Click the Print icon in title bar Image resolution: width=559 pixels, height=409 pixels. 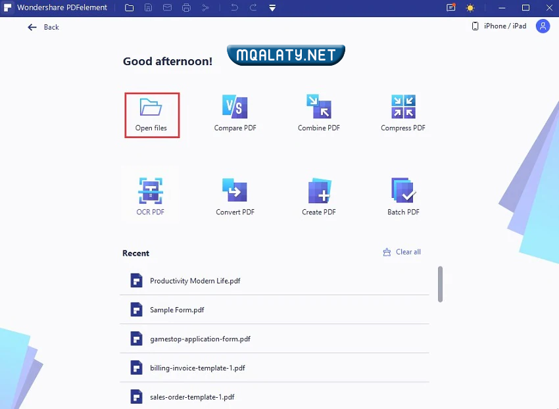186,7
